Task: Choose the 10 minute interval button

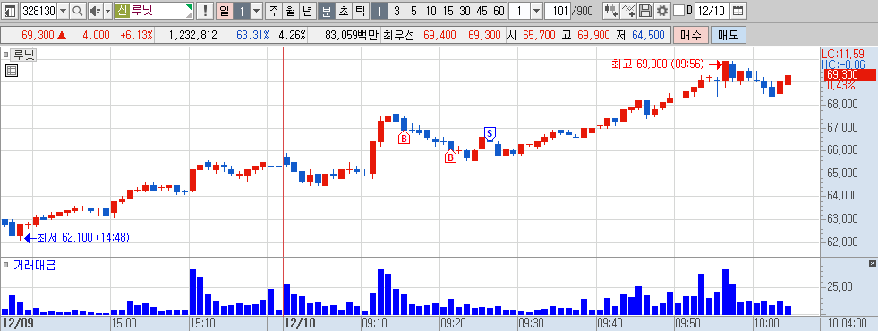Action: coord(430,10)
